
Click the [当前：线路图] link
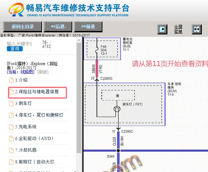tap(21, 72)
